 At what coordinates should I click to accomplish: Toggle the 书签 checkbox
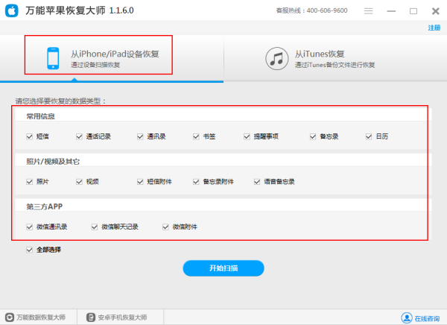pos(196,136)
